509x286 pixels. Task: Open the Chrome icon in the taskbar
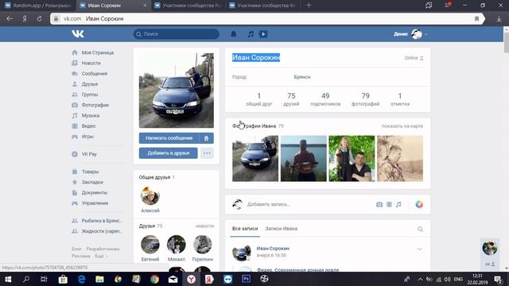pos(154,279)
